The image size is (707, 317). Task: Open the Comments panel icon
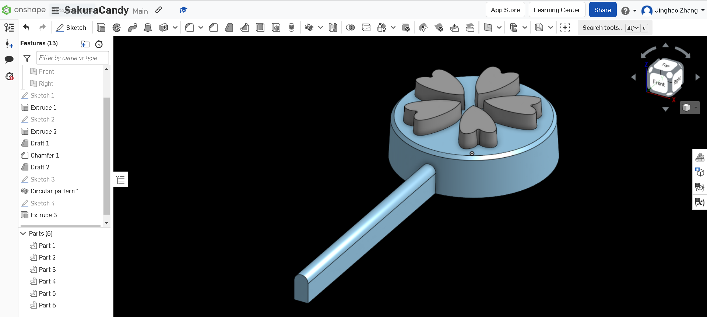point(9,59)
